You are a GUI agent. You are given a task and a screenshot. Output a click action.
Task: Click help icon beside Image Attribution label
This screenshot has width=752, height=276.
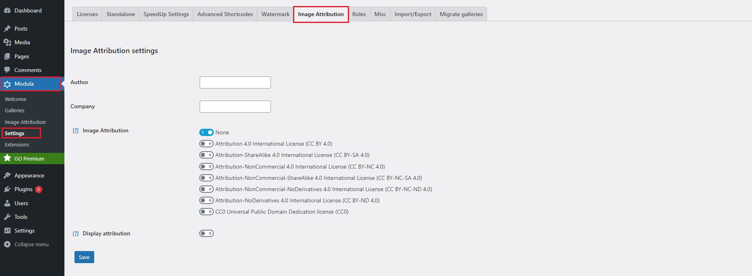[76, 131]
